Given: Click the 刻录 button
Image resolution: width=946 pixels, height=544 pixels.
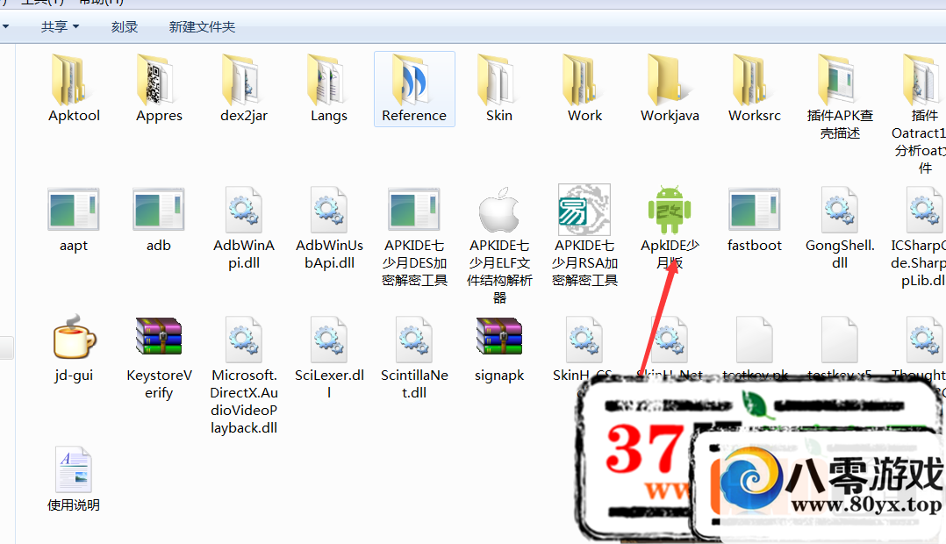Looking at the screenshot, I should (x=124, y=27).
